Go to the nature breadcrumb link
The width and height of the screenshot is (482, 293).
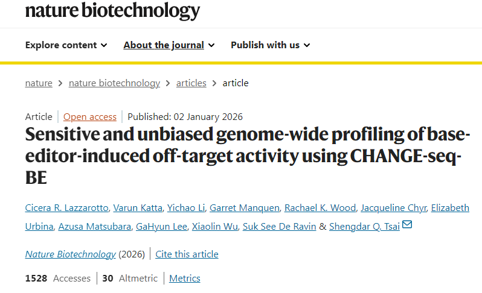tap(39, 83)
